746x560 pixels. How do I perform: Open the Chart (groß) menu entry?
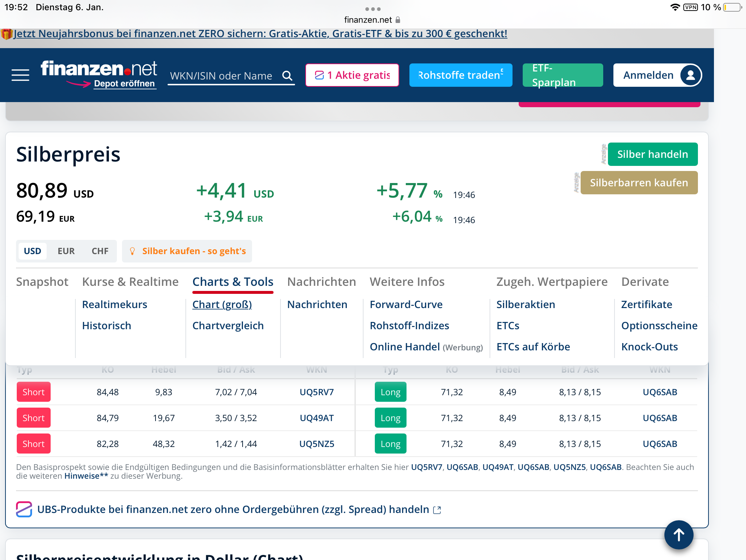pyautogui.click(x=222, y=304)
